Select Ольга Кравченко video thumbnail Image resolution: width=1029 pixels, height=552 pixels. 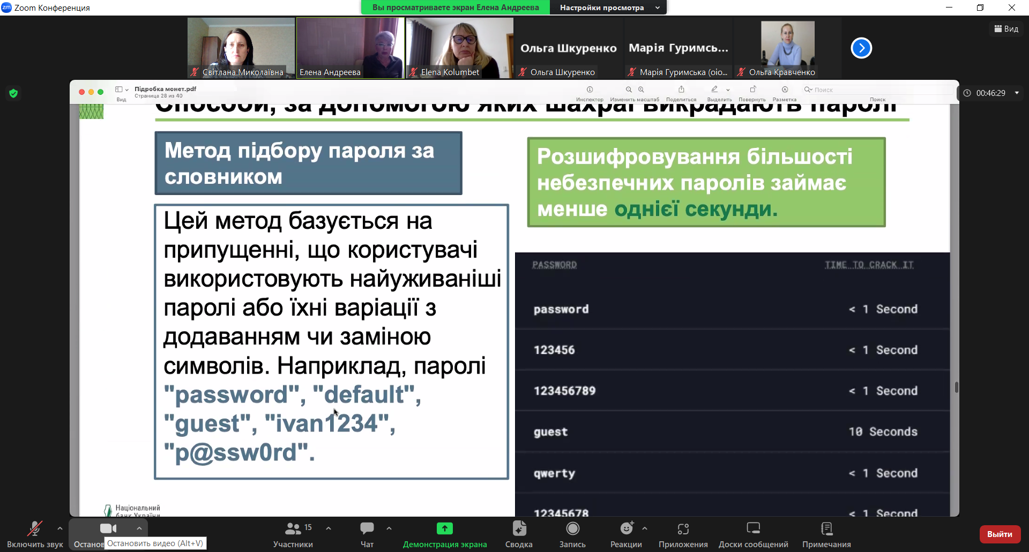coord(788,48)
